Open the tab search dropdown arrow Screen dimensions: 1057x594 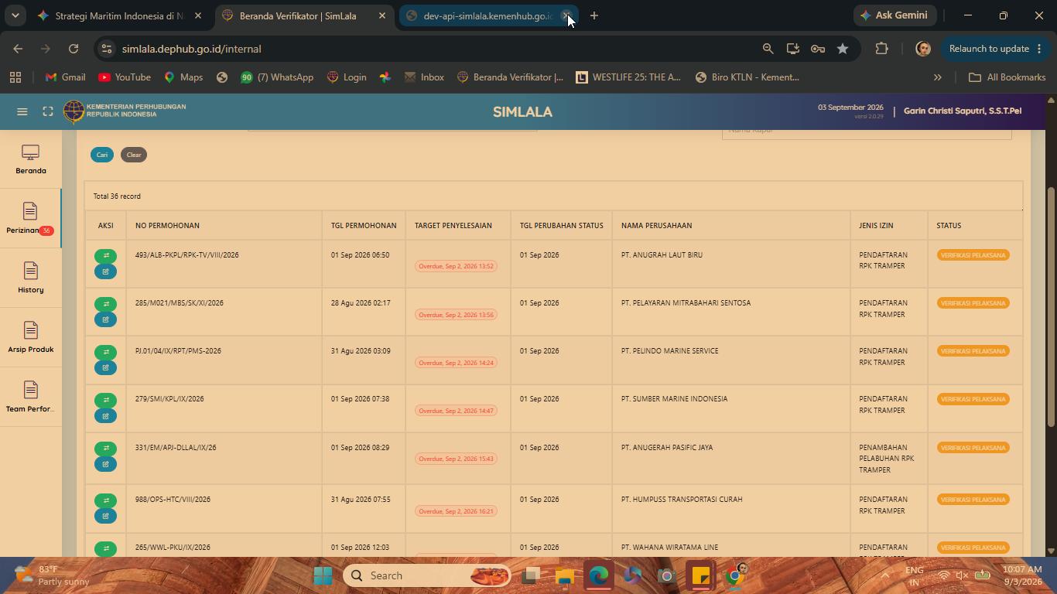pos(15,15)
